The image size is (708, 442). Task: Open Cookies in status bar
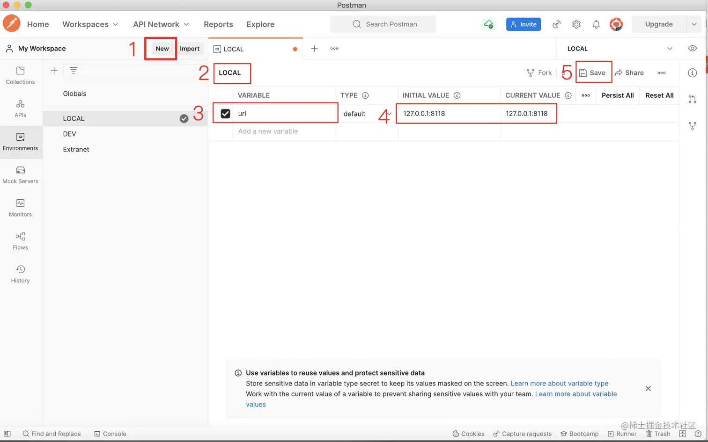tap(468, 434)
